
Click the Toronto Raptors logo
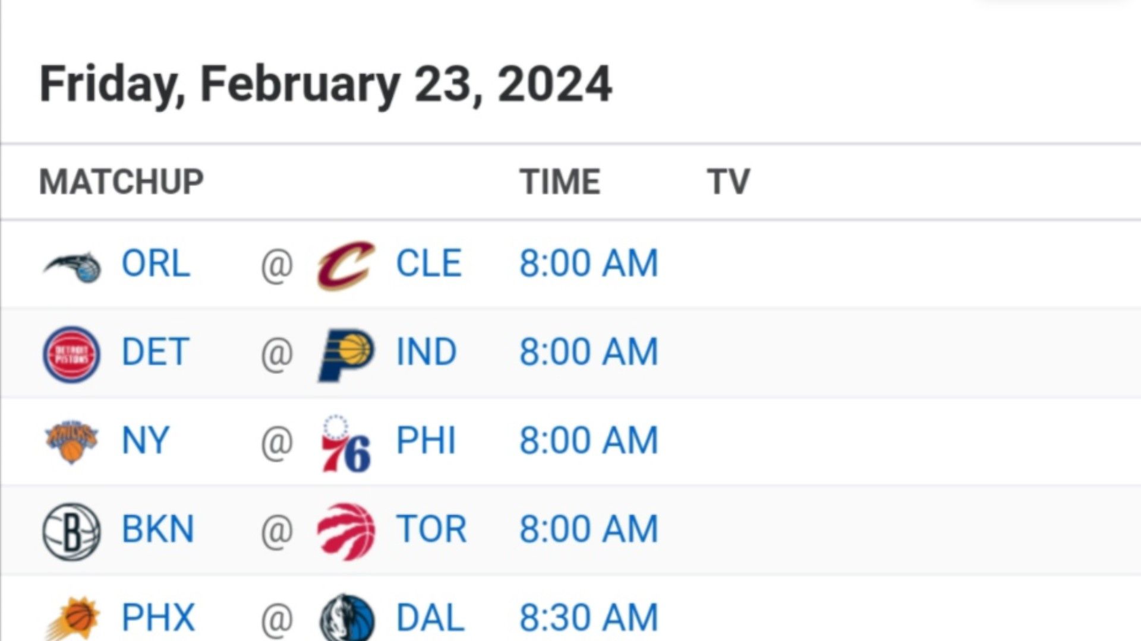[346, 531]
